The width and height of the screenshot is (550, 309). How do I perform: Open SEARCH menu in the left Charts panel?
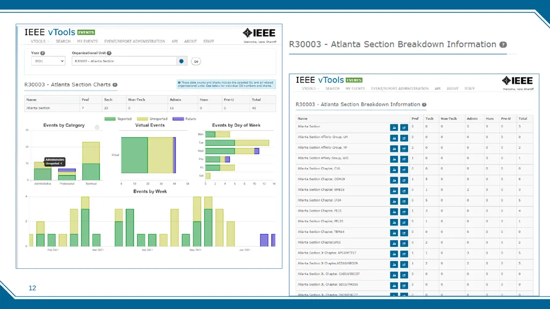[x=63, y=41]
